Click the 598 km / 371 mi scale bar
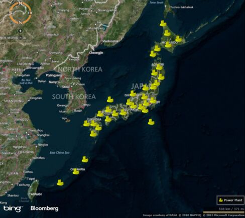Image resolution: width=245 pixels, height=218 pixels. (x=224, y=212)
